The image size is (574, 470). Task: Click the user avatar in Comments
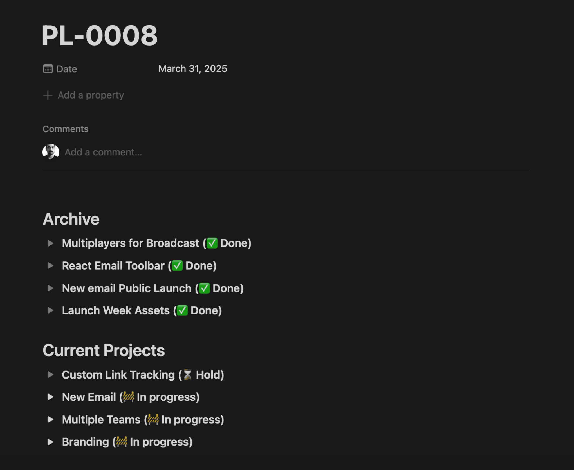[x=51, y=152]
